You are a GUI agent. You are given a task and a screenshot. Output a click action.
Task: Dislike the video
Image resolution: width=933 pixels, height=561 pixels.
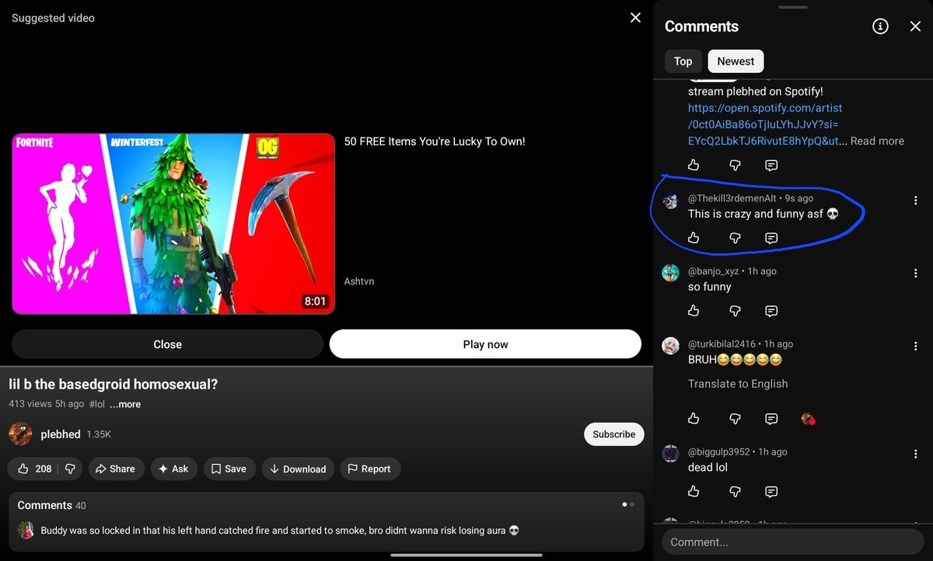[70, 469]
